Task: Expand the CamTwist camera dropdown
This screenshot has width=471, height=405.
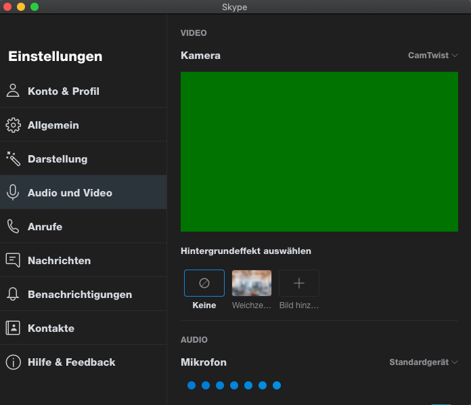Action: point(432,56)
